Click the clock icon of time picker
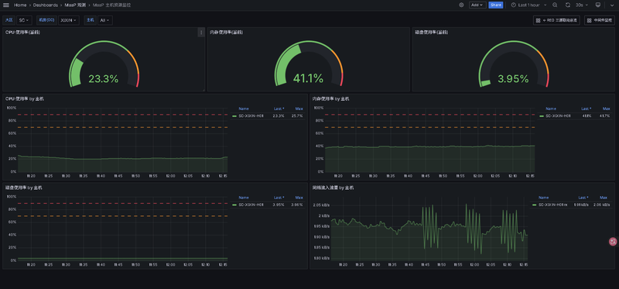Image resolution: width=619 pixels, height=289 pixels. tap(514, 5)
